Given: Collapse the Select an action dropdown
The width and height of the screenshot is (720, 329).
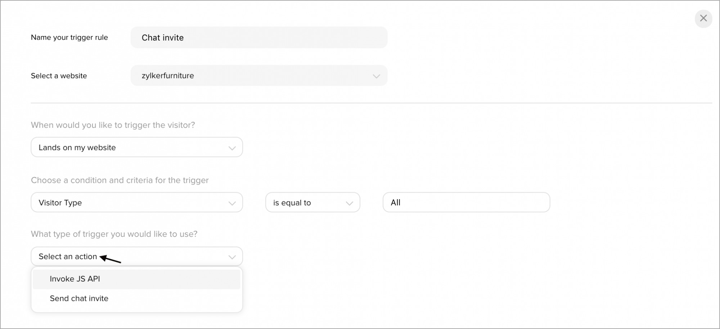Looking at the screenshot, I should 136,256.
